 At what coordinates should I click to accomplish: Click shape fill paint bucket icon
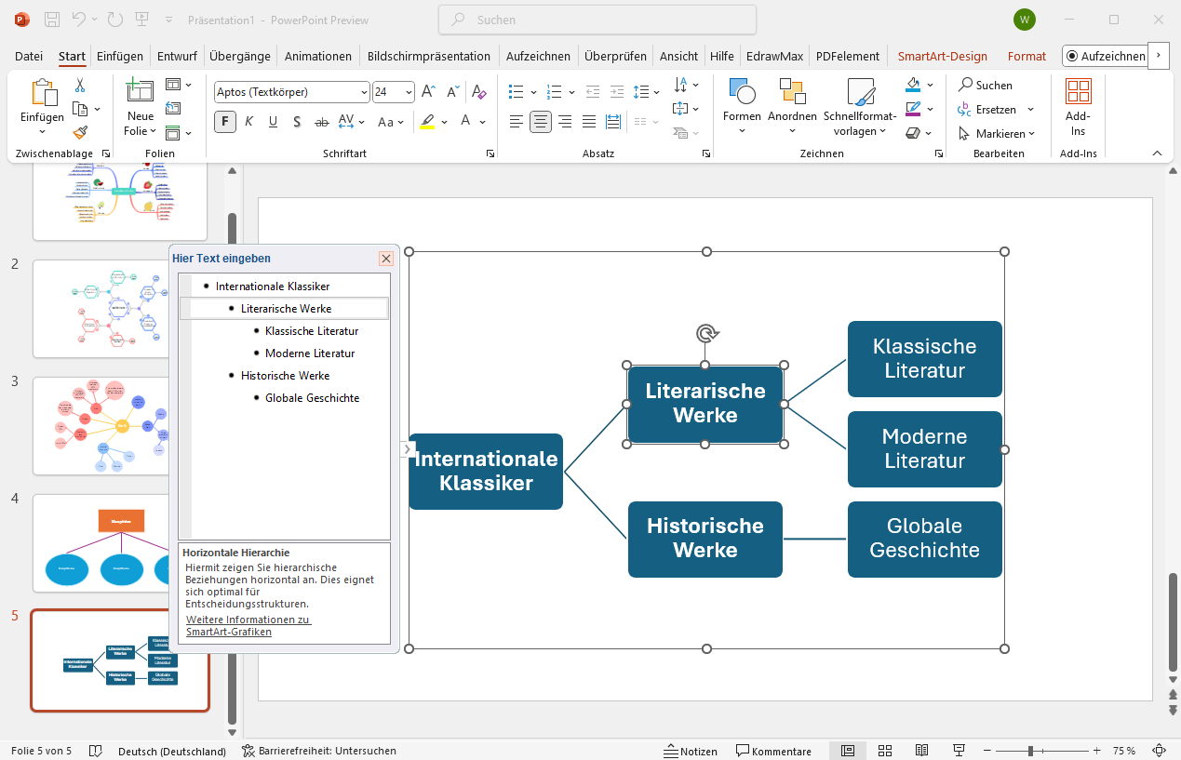(914, 86)
